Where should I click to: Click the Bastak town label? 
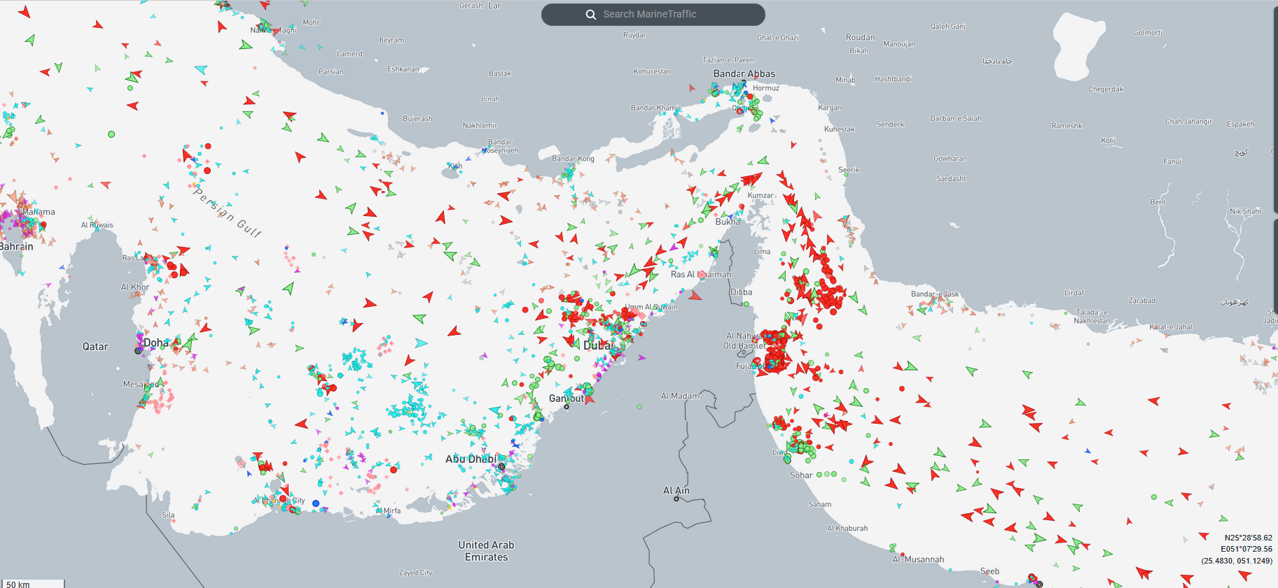pos(500,73)
